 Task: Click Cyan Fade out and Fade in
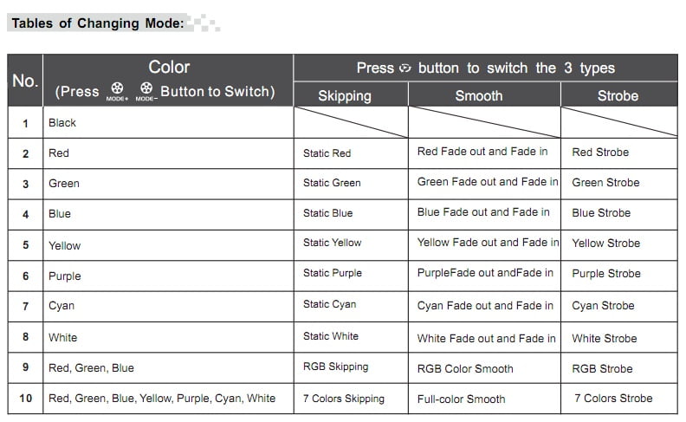pos(485,306)
